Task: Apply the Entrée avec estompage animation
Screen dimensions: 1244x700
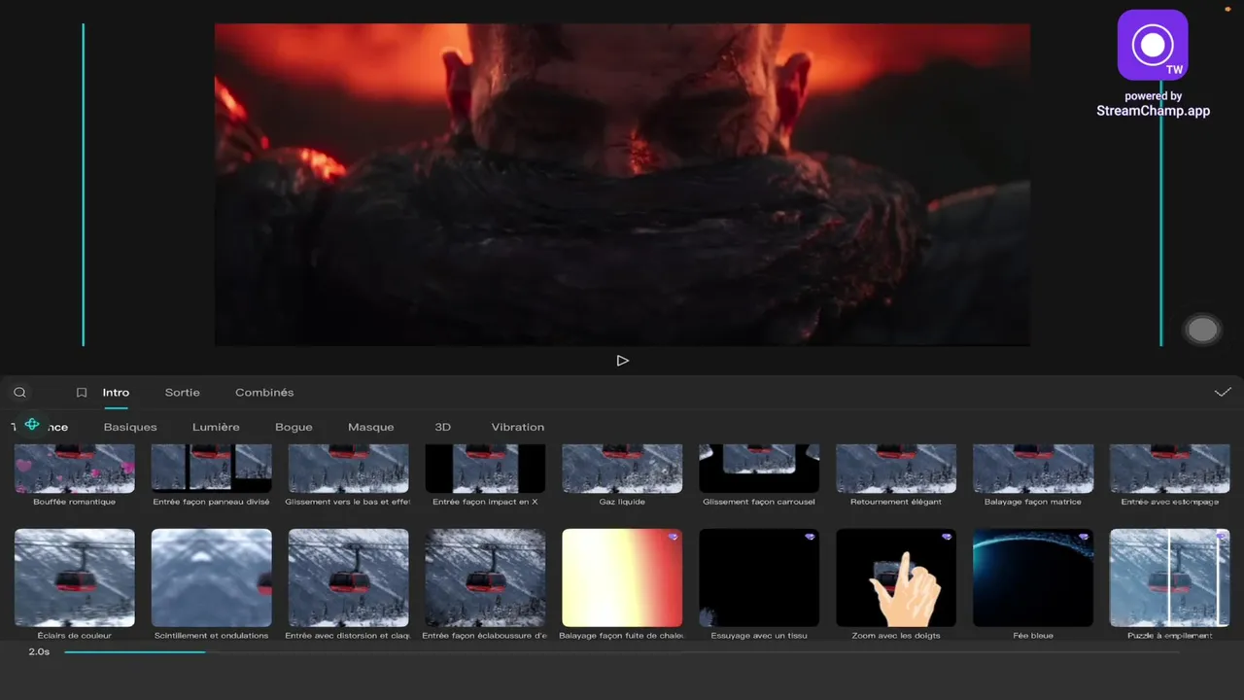Action: pyautogui.click(x=1170, y=469)
